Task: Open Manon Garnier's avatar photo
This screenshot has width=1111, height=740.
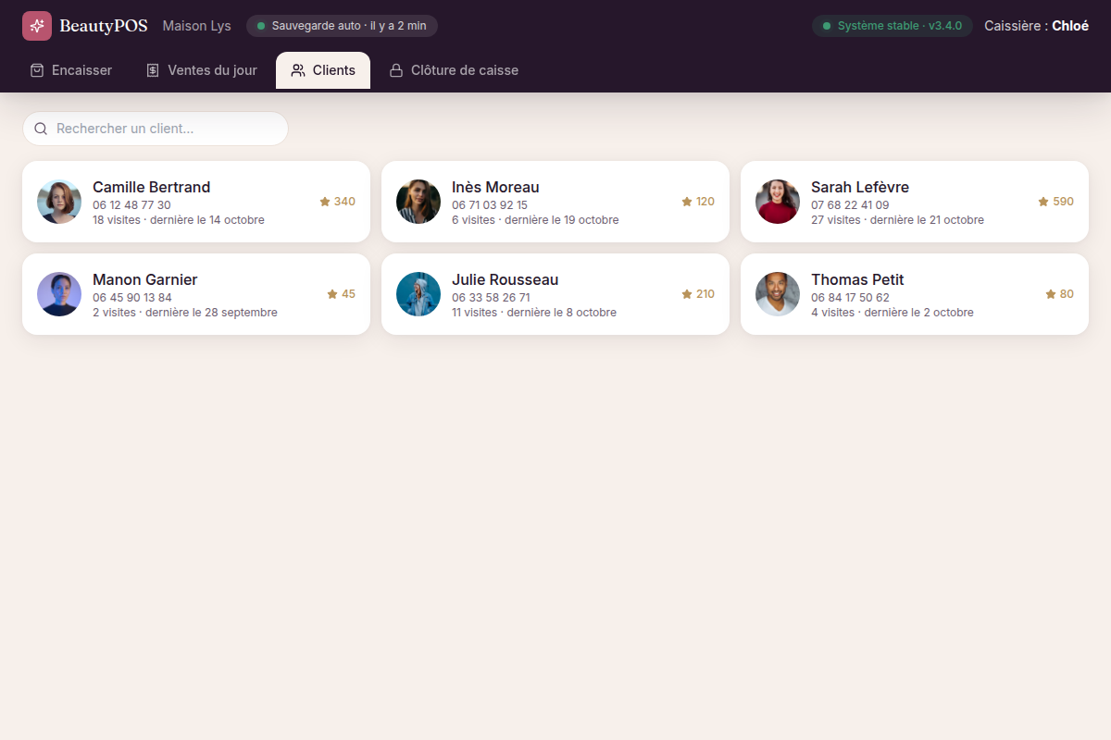Action: point(59,294)
